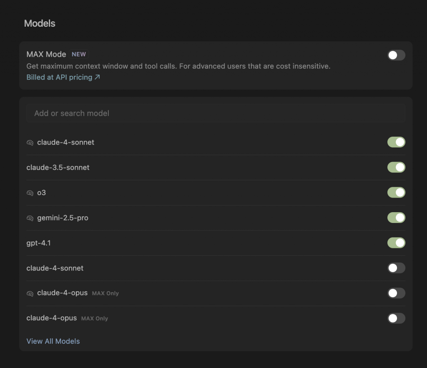Disable the o3 model toggle
The image size is (427, 368).
tap(396, 193)
